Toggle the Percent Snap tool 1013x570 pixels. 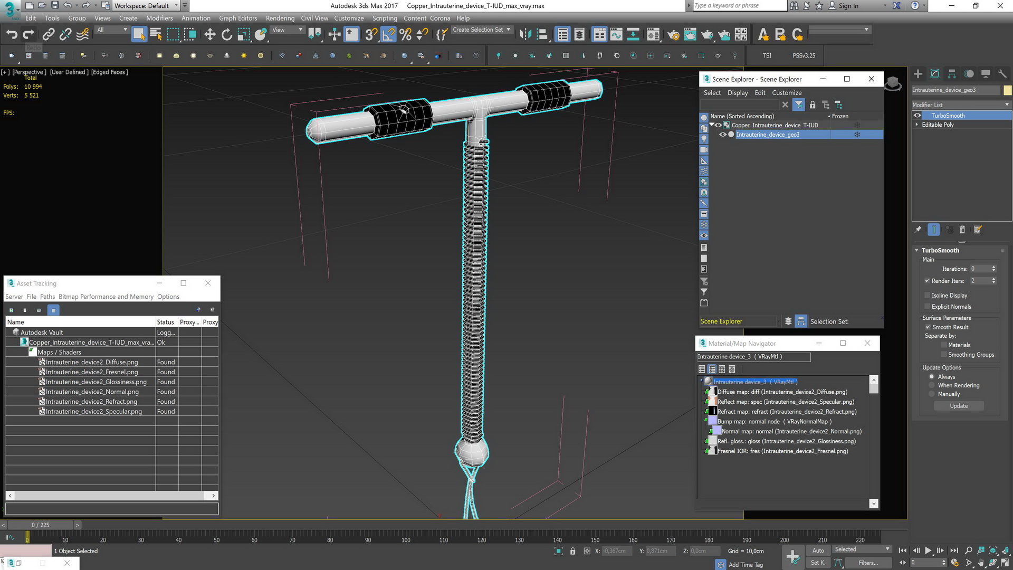405,35
